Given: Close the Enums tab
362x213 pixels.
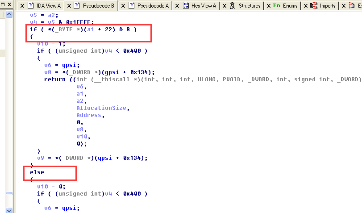Looking at the screenshot, I should (x=267, y=6).
